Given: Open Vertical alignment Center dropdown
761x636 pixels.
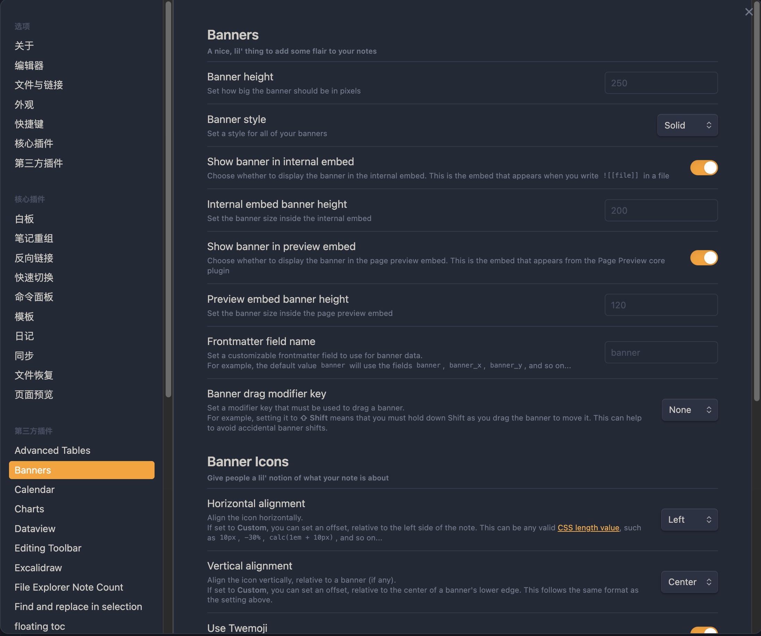Looking at the screenshot, I should [x=689, y=582].
